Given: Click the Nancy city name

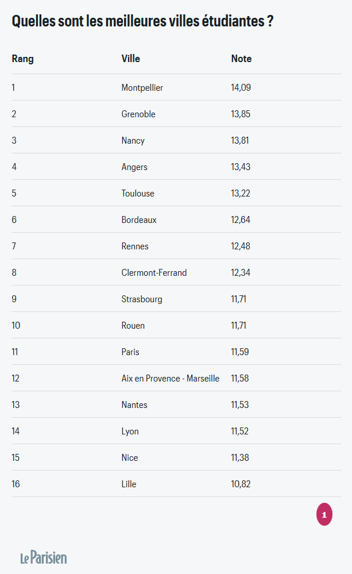Looking at the screenshot, I should point(133,141).
